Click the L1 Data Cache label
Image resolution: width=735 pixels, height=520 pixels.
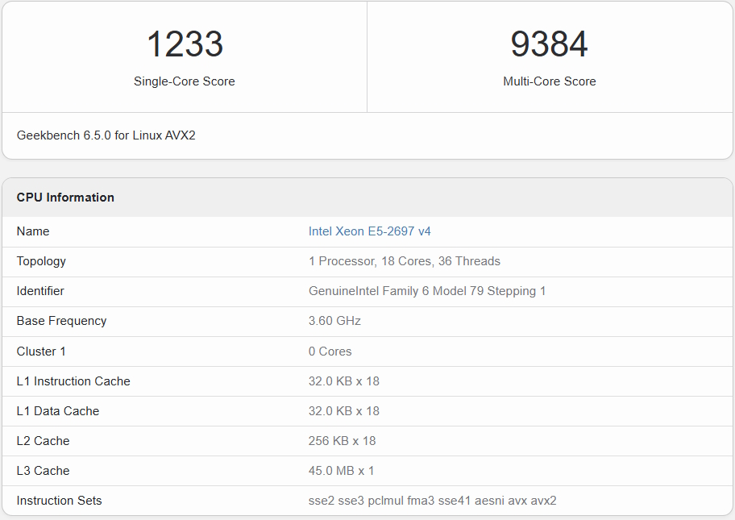coord(57,411)
